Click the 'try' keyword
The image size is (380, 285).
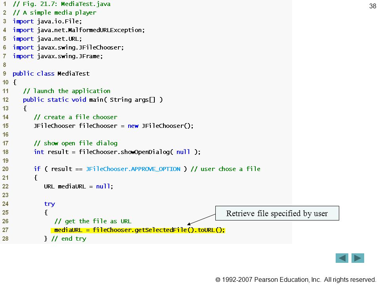(49, 204)
